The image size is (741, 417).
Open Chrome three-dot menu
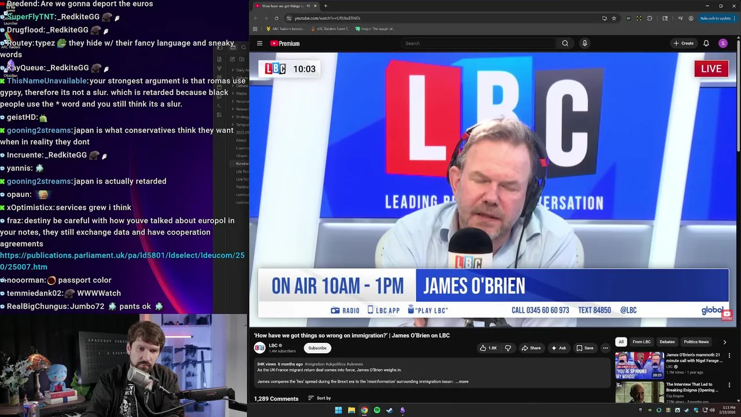(736, 18)
